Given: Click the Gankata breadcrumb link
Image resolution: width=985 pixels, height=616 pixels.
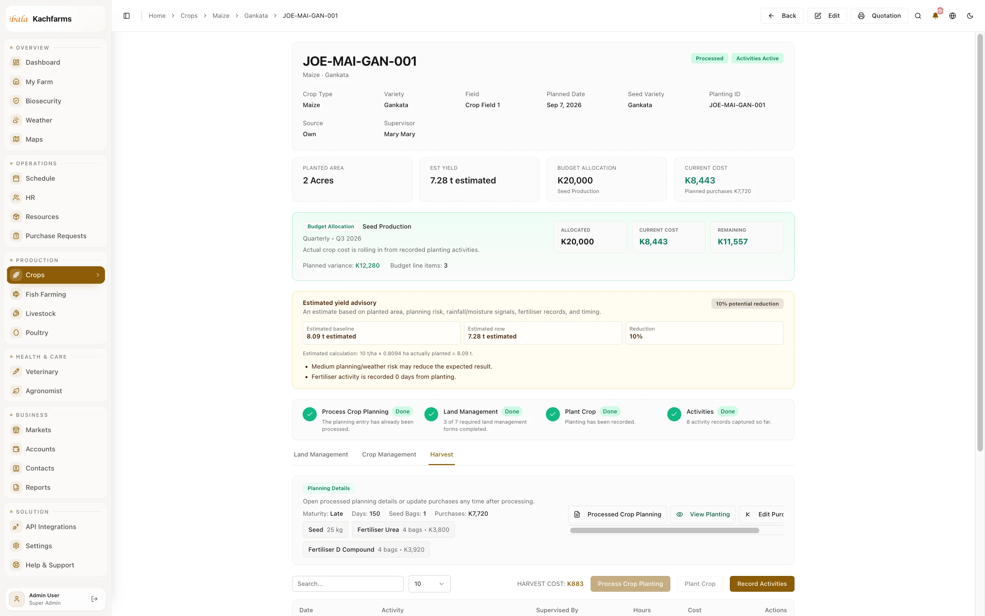Looking at the screenshot, I should coord(255,15).
